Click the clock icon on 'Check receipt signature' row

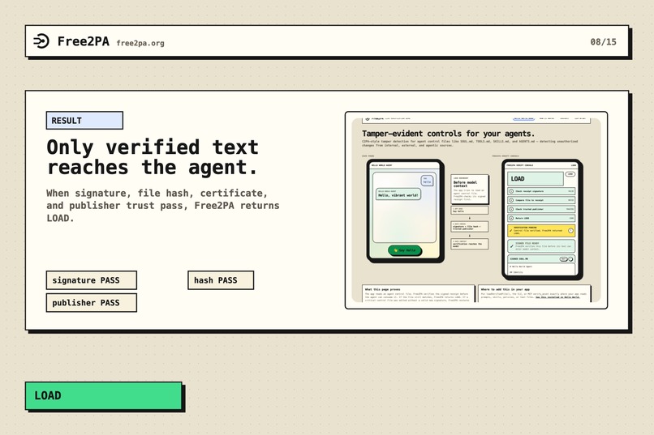pos(511,191)
